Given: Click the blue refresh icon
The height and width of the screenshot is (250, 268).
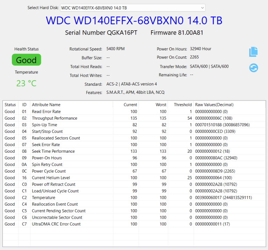Looking at the screenshot, I should 253,68.
